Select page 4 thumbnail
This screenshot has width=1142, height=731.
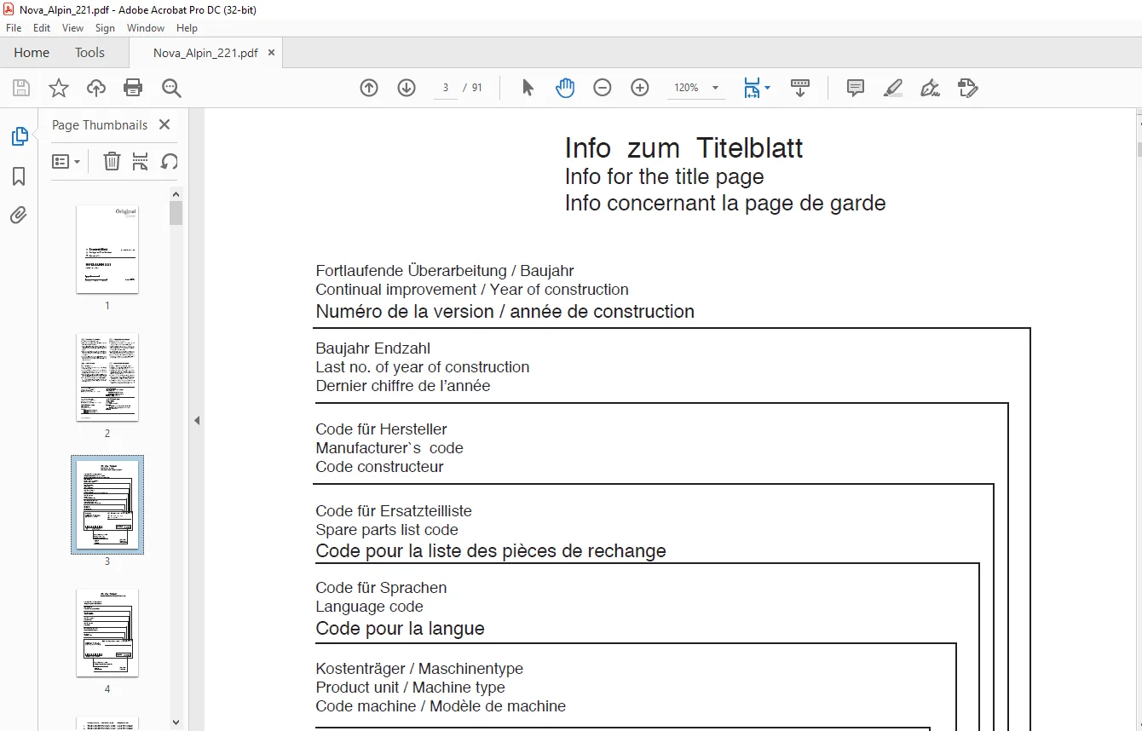pyautogui.click(x=107, y=633)
